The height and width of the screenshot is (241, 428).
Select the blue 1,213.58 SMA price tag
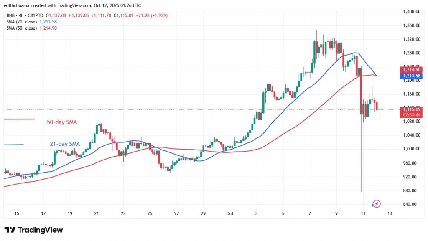pos(411,76)
